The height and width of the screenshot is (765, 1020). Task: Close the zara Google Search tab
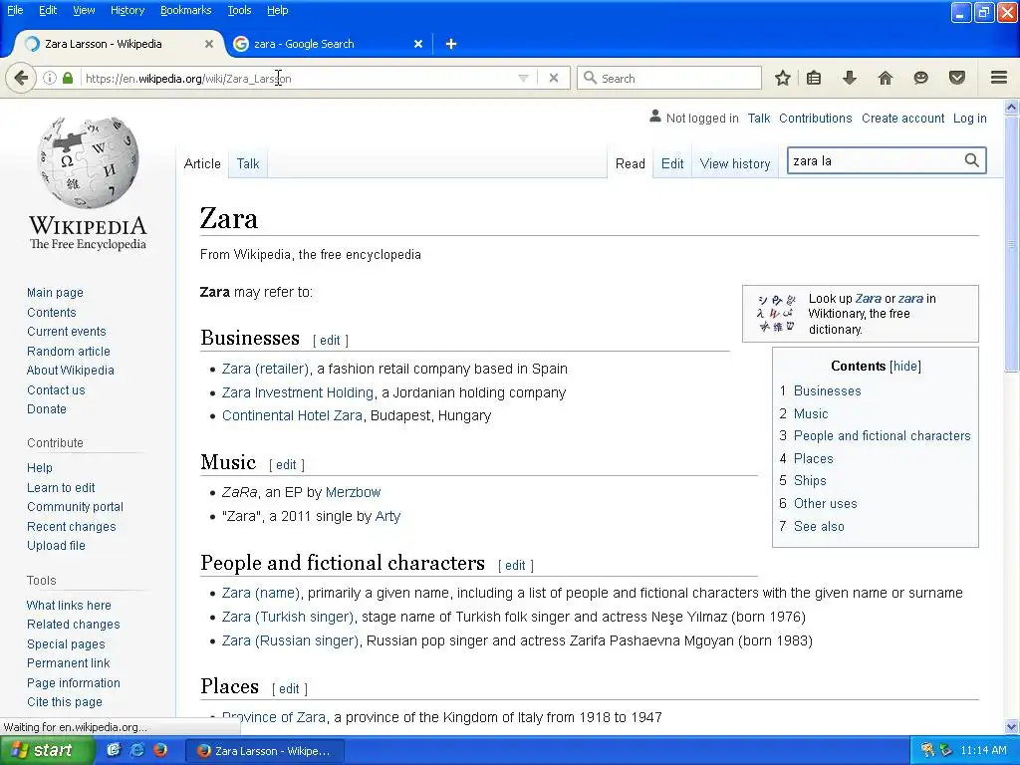point(418,44)
